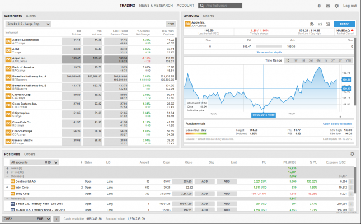361x224 pixels.
Task: Open the ACCOUNT section
Action: click(185, 6)
